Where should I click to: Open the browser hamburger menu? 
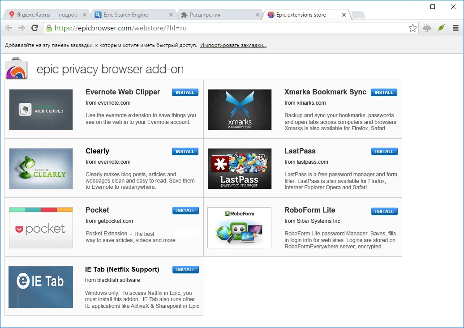click(x=455, y=28)
